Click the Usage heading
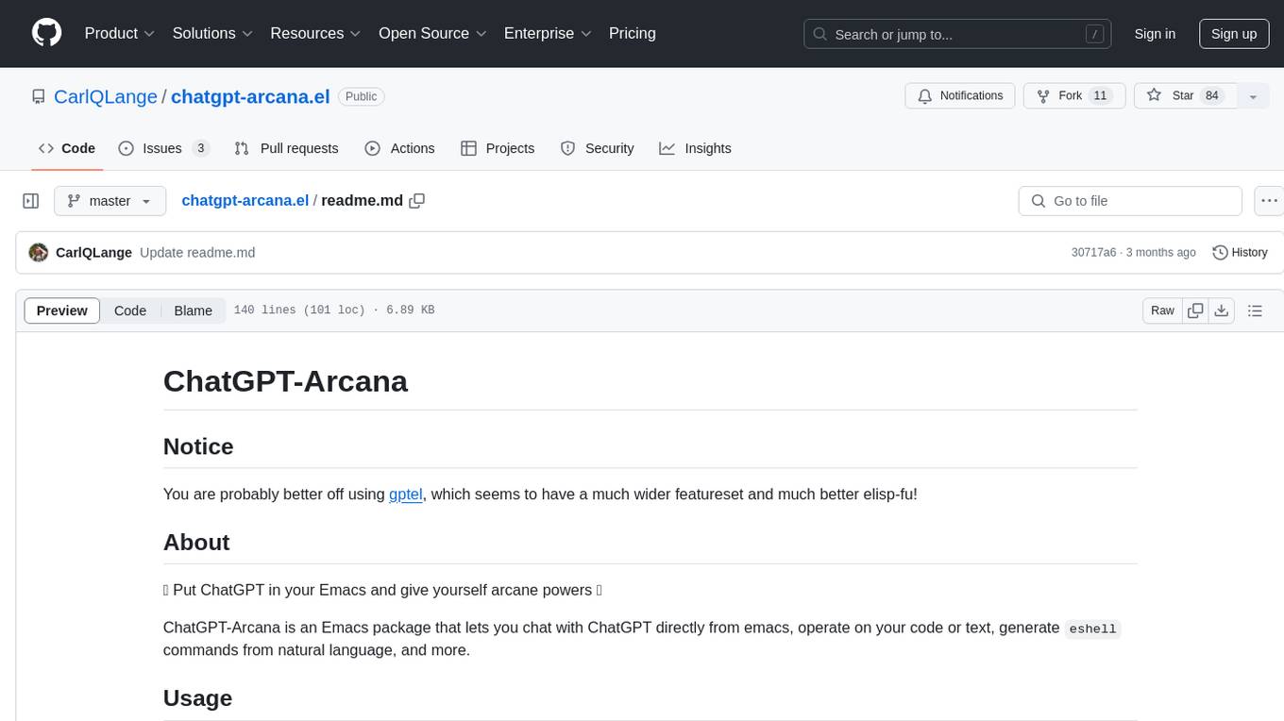Screen dimensions: 1284x721 [197, 698]
